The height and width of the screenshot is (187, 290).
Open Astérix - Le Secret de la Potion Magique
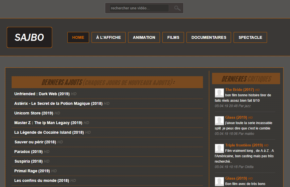click(x=58, y=103)
